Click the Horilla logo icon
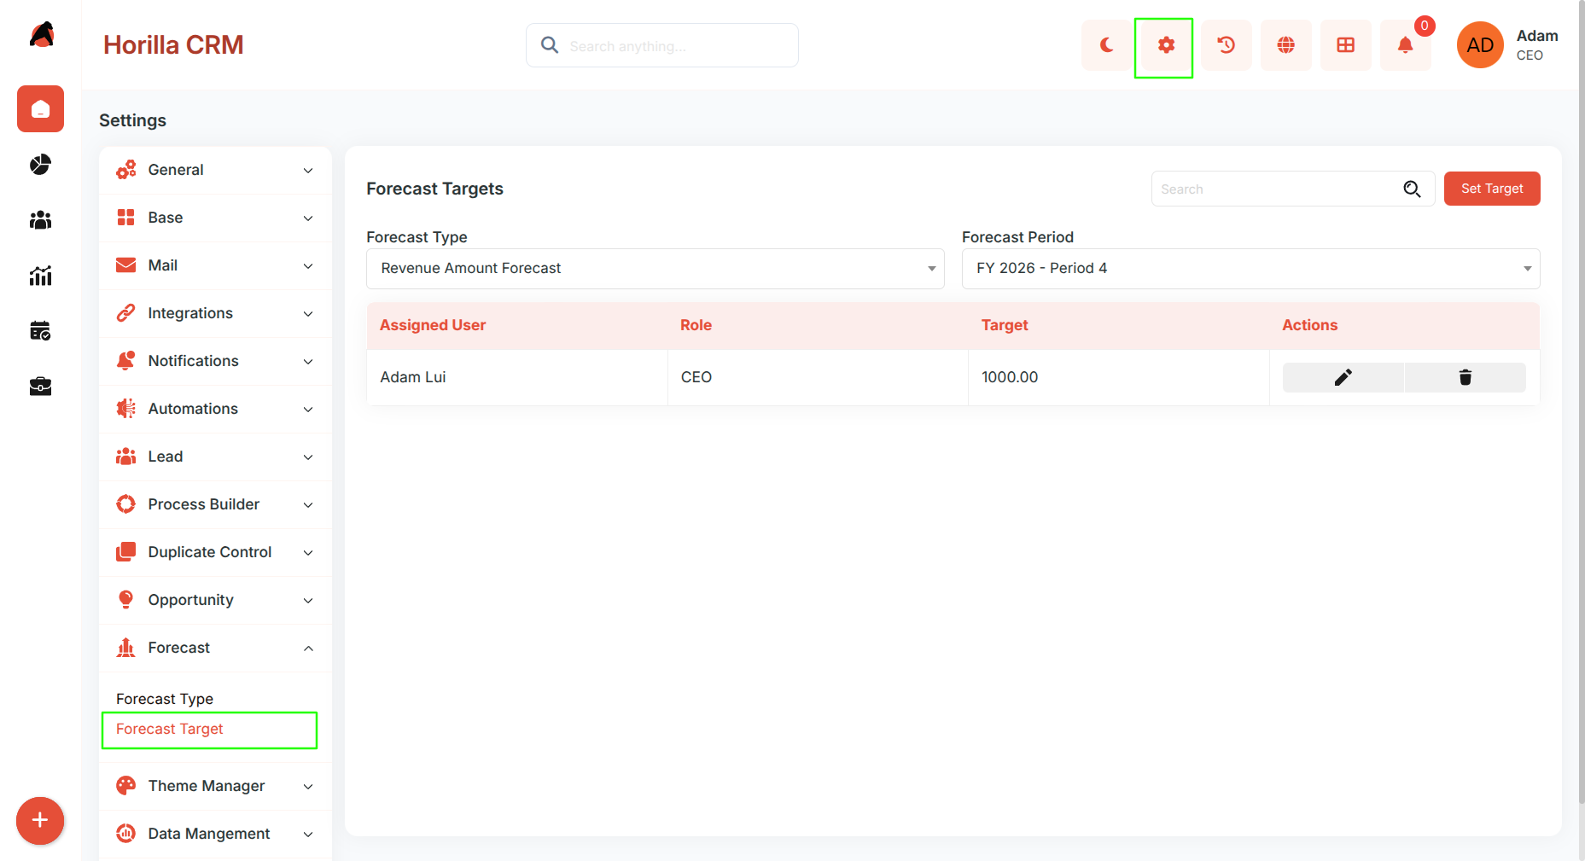The width and height of the screenshot is (1585, 861). click(41, 35)
